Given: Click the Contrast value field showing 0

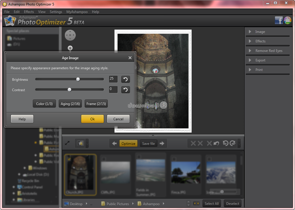Looking at the screenshot, I should pos(113,89).
